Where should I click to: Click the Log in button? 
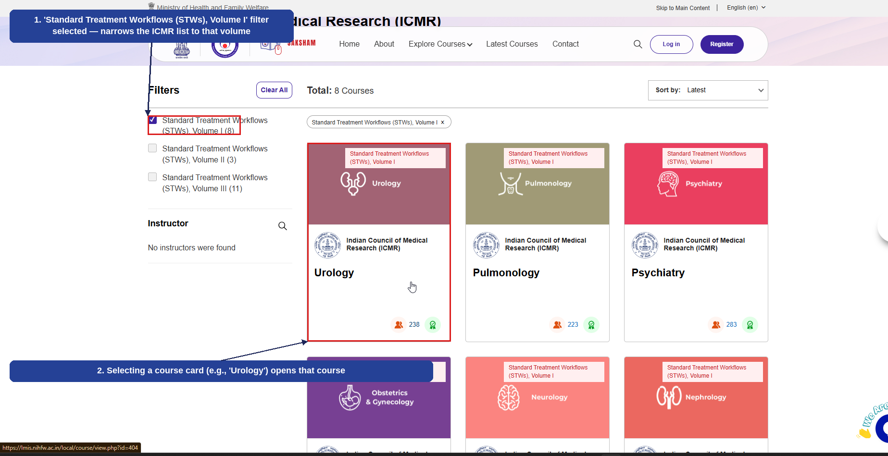coord(671,44)
